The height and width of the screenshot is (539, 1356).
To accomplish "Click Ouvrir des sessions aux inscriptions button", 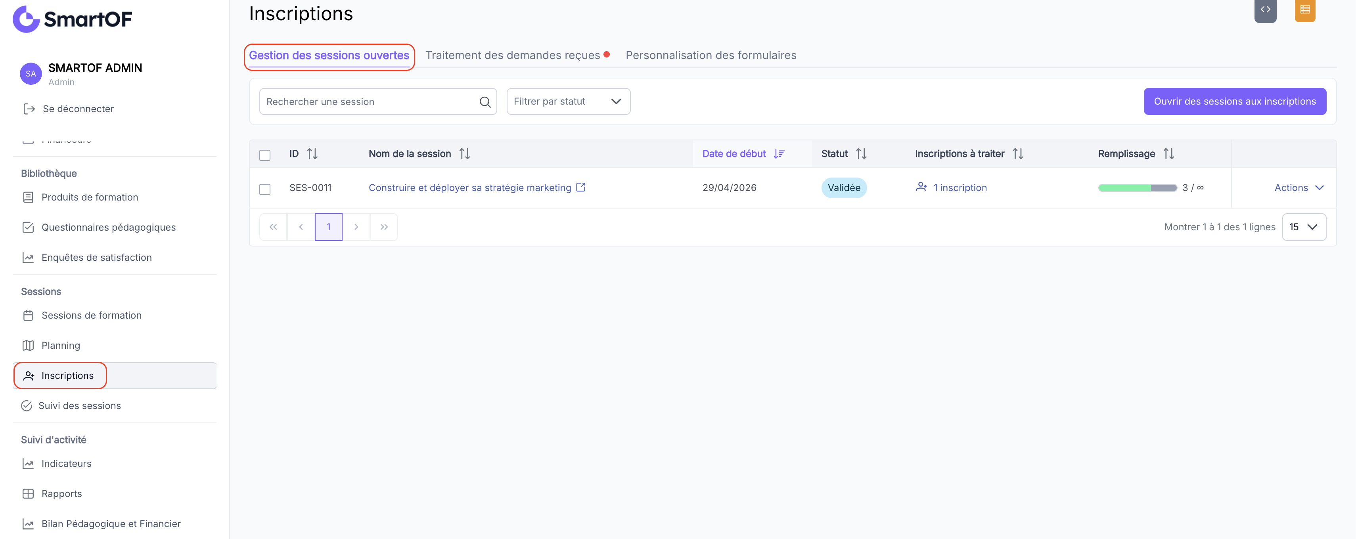I will pos(1234,101).
